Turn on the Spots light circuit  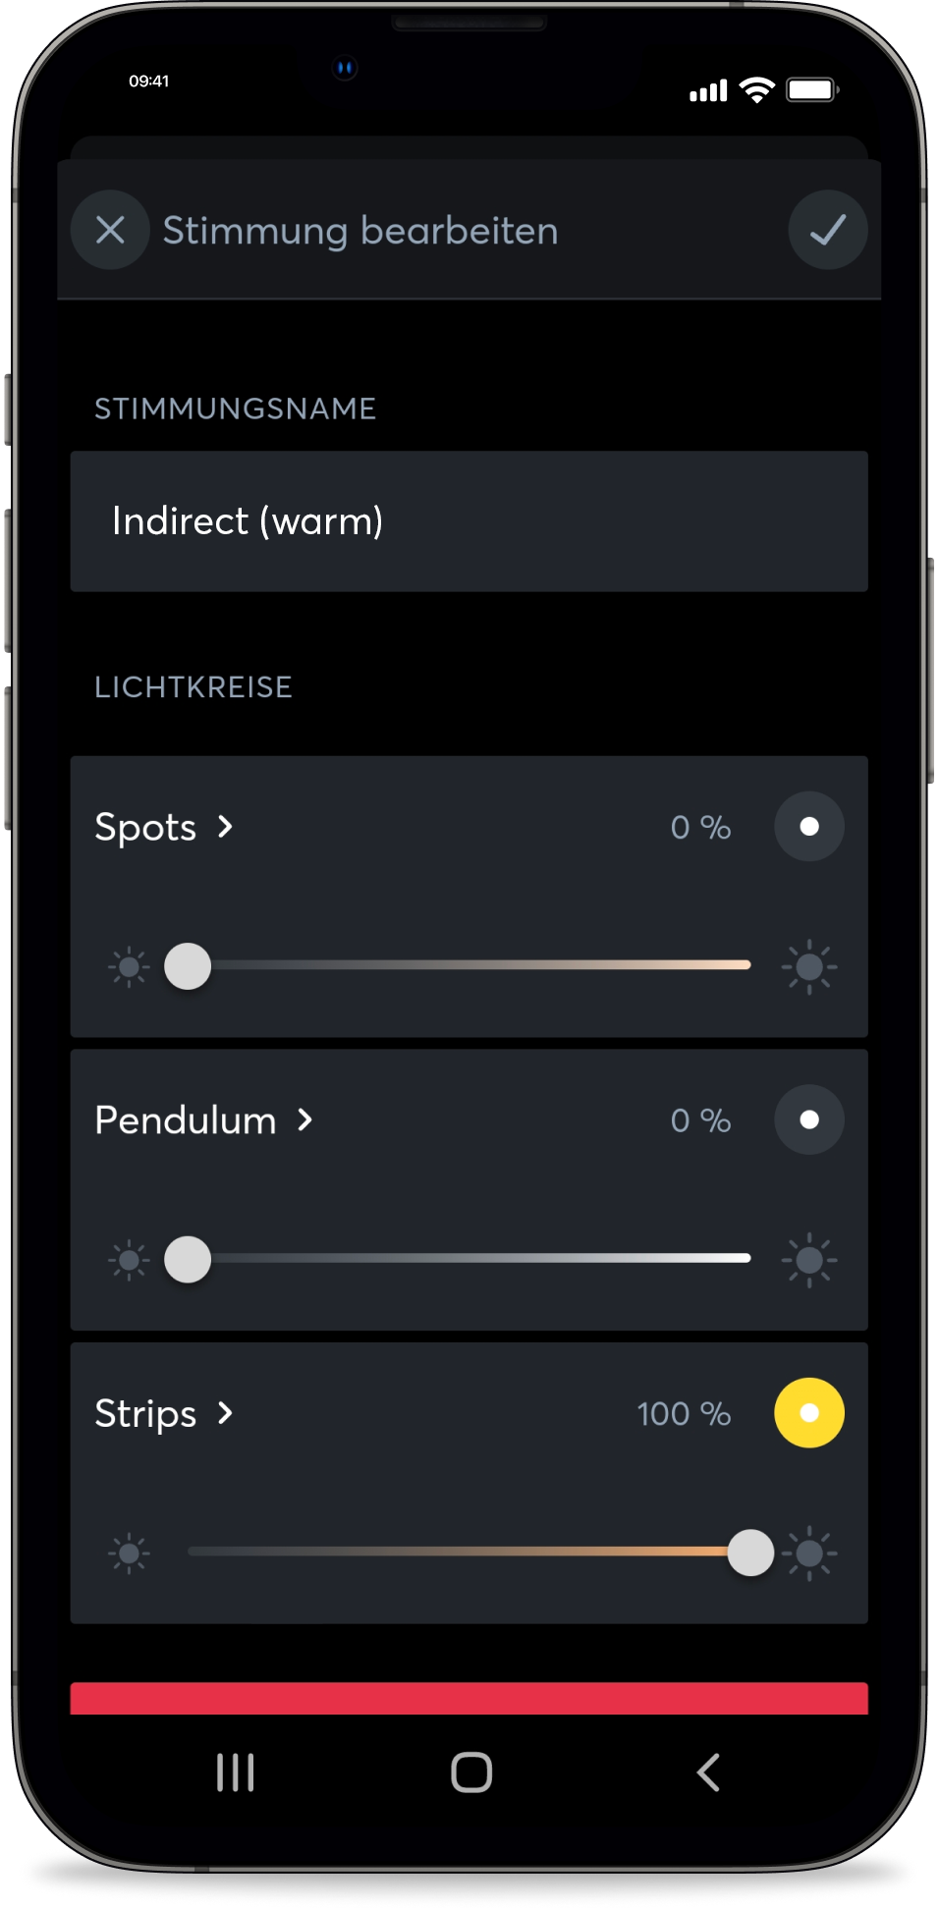click(x=809, y=827)
